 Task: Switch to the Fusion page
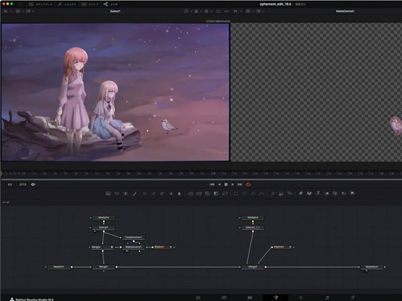[x=276, y=298]
